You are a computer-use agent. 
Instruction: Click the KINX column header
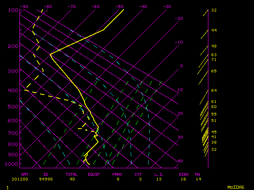pos(183,174)
